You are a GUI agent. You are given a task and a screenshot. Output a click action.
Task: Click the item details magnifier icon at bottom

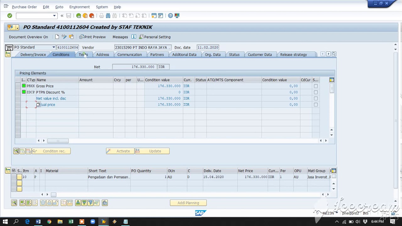14,203
